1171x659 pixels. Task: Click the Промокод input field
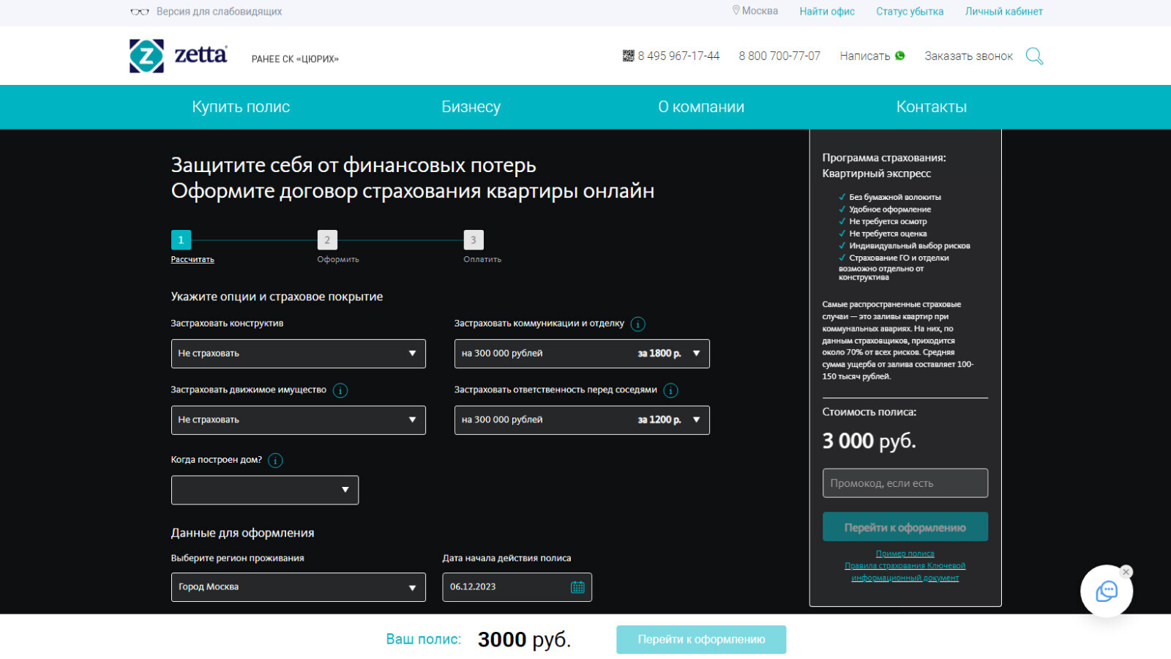[905, 483]
